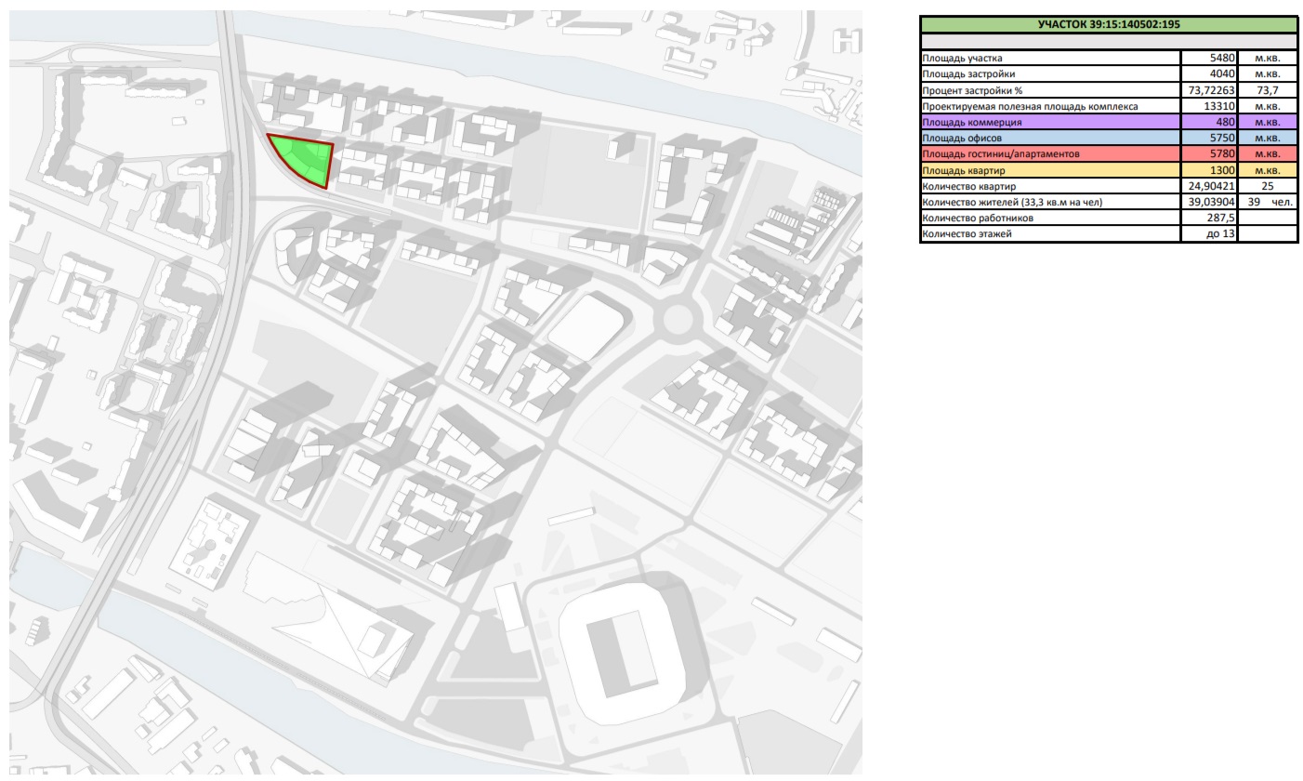1303x781 pixels.
Task: Select the value 73,72263
Action: point(1209,90)
